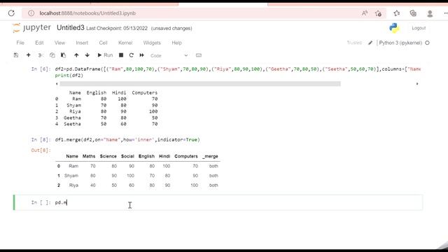Click the Python 3 (ipykernel) kernel name
Image resolution: width=448 pixels, height=252 pixels.
[400, 43]
